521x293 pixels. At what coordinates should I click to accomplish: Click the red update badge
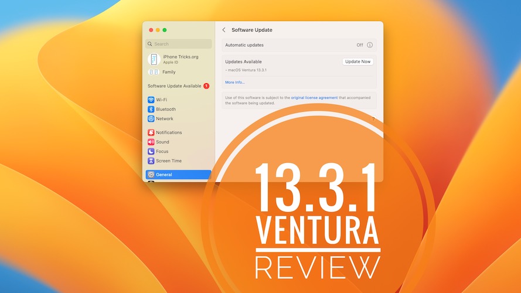(x=206, y=86)
